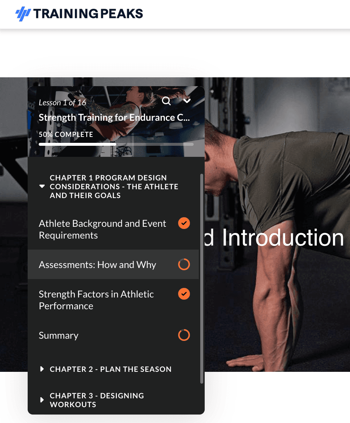Viewport: 350px width, 423px height.
Task: Click completed checkmark for Strength Factors lesson
Action: (184, 294)
